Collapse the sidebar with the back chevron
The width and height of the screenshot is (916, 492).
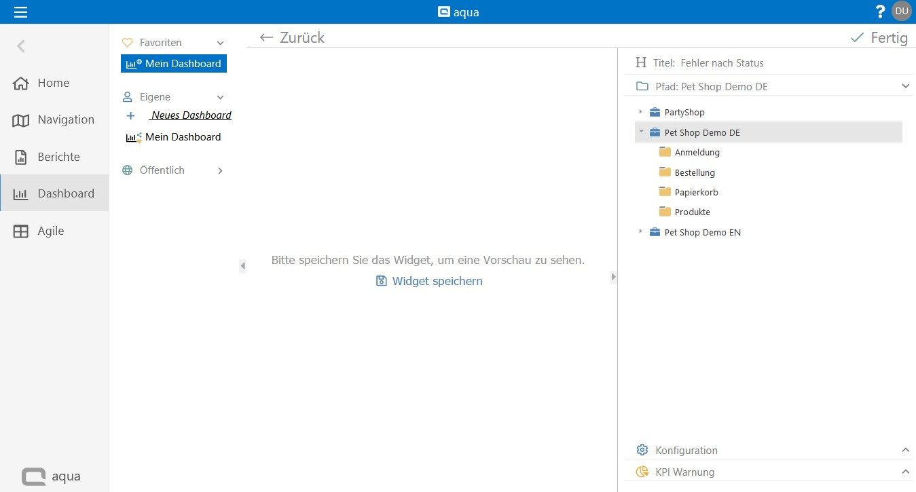tap(21, 46)
